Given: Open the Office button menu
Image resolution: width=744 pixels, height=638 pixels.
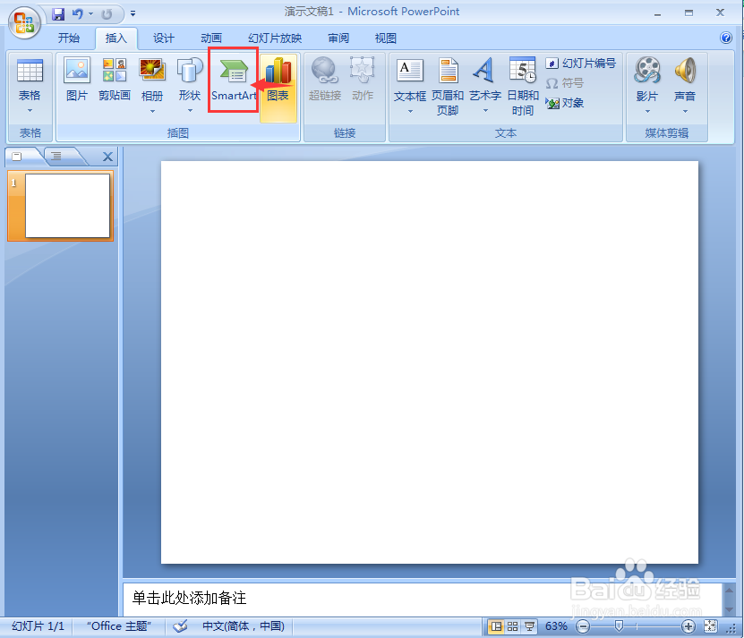Looking at the screenshot, I should point(24,22).
